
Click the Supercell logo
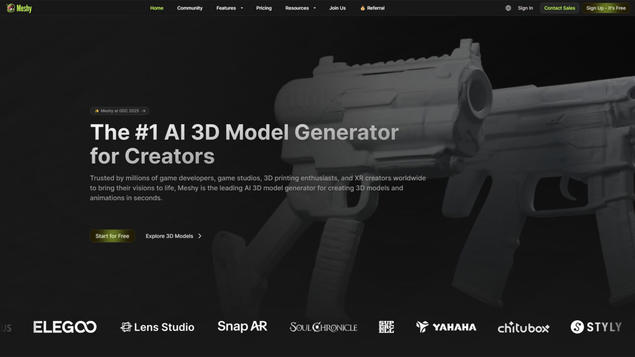coord(386,327)
